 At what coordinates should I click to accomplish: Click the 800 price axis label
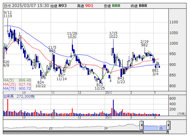coord(173,86)
